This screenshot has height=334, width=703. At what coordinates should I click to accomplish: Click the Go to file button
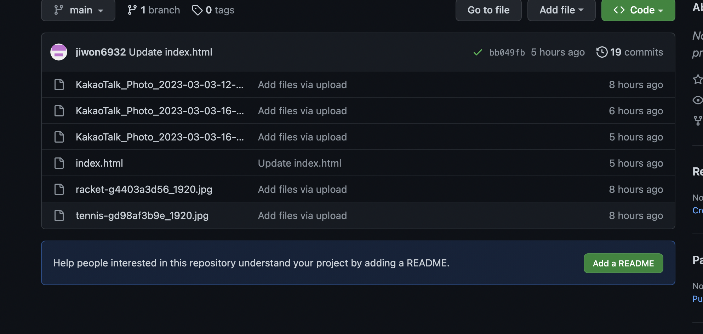click(x=488, y=10)
